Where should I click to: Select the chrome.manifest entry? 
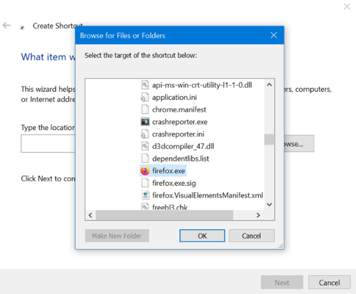pos(179,110)
